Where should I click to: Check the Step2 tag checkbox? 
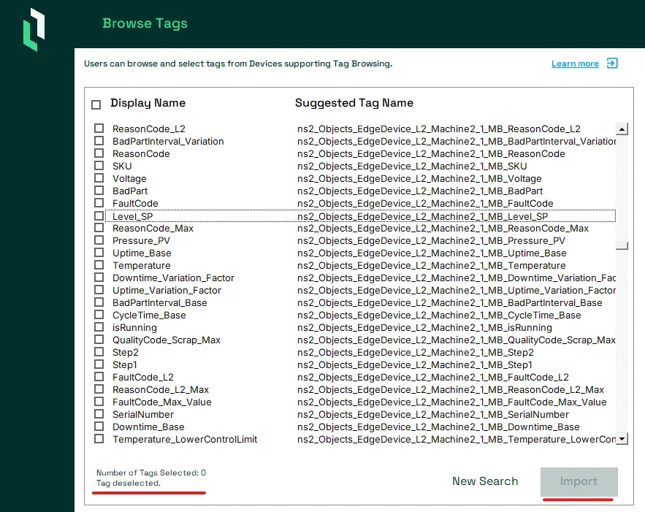[99, 352]
